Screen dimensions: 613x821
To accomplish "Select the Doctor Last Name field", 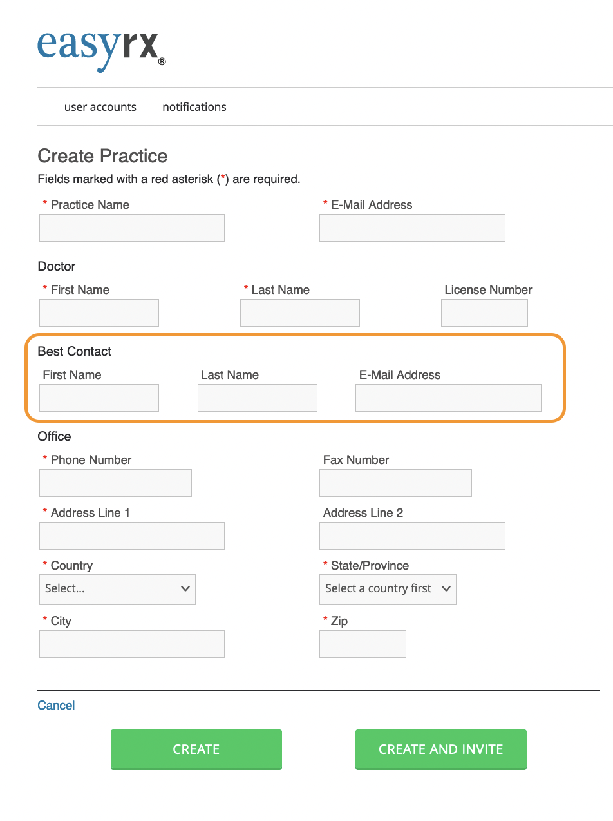I will click(300, 313).
